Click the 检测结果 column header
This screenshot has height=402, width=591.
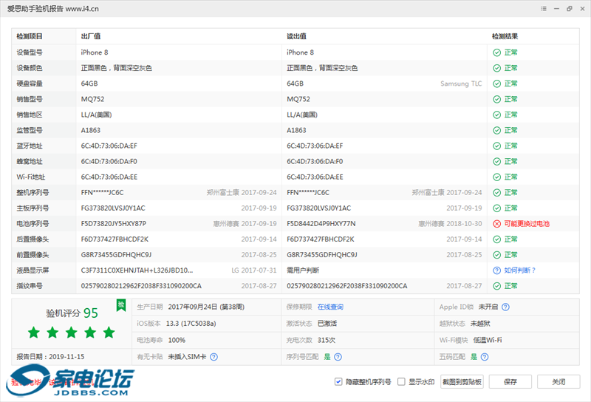coord(505,37)
